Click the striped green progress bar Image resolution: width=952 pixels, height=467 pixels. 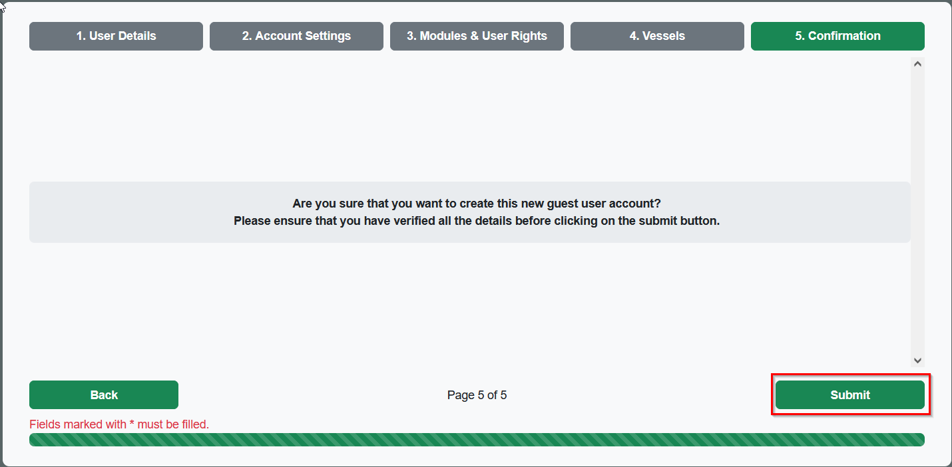[x=477, y=440]
